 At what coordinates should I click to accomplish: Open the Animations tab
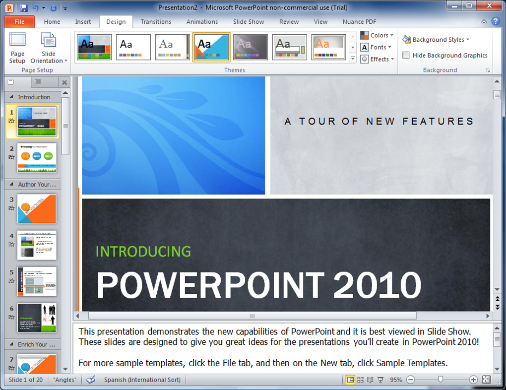pyautogui.click(x=202, y=22)
